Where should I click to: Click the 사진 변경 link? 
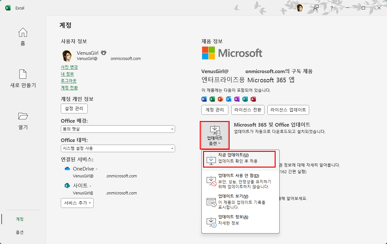tap(69, 67)
